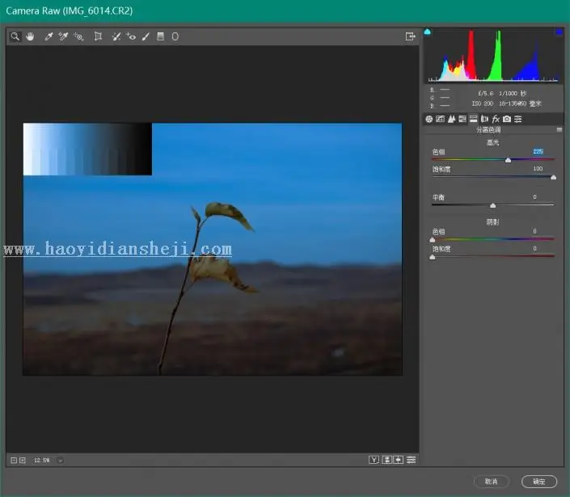Toggle current panel settings icon
This screenshot has height=497, width=570.
[x=412, y=460]
